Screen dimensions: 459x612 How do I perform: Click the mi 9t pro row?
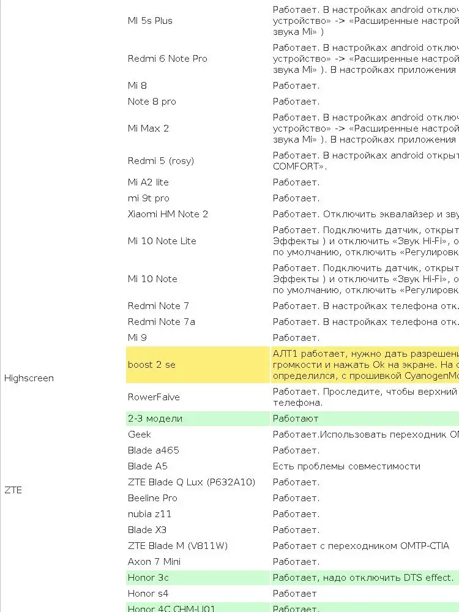(149, 198)
